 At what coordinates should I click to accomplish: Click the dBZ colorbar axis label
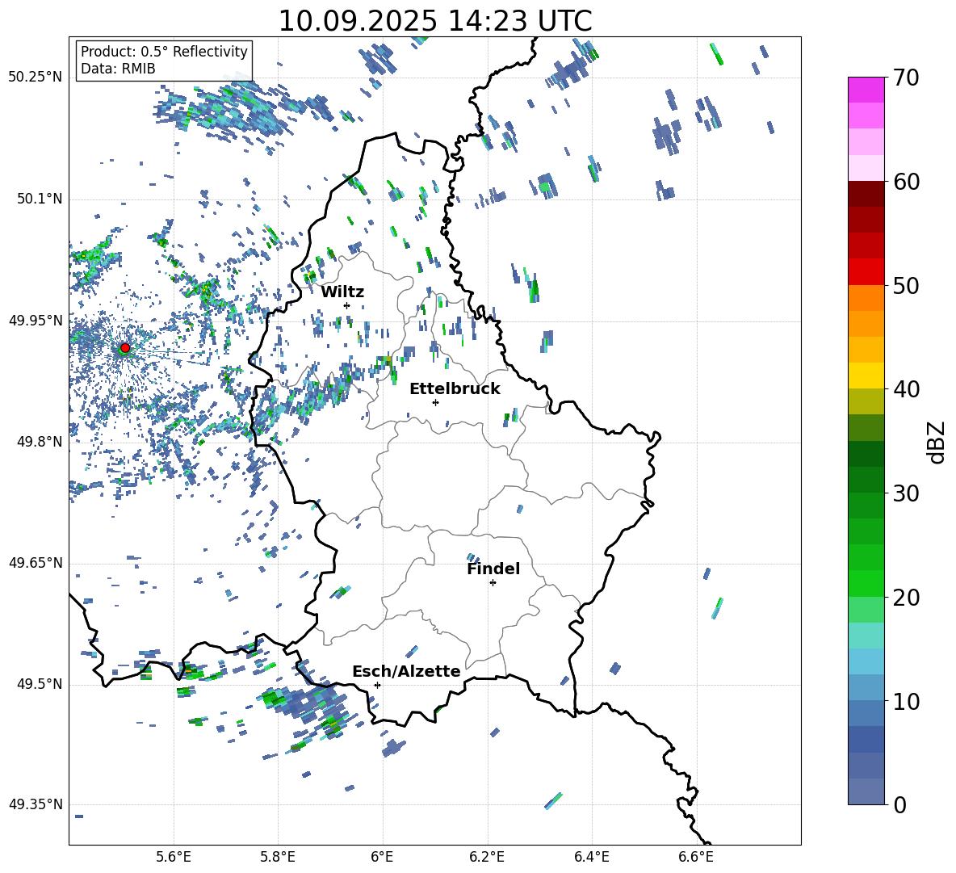937,442
